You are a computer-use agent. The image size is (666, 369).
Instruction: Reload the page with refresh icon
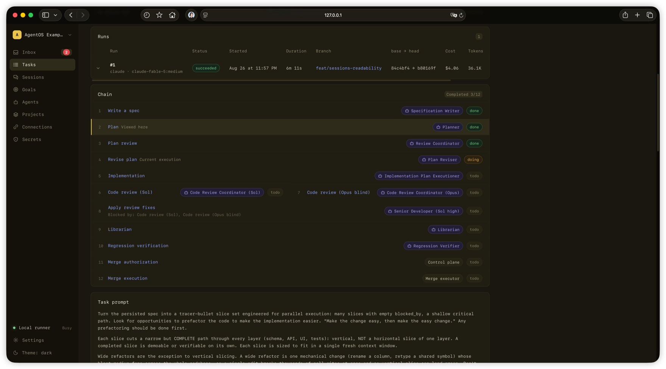pos(461,15)
